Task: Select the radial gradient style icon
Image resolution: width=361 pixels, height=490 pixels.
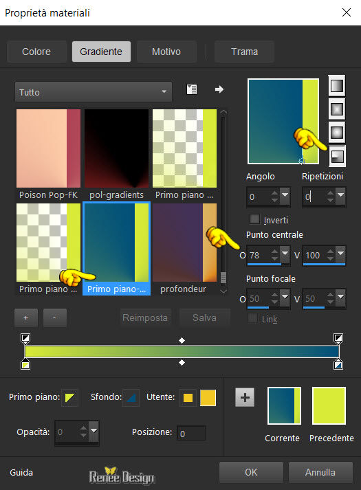Action: click(x=337, y=156)
